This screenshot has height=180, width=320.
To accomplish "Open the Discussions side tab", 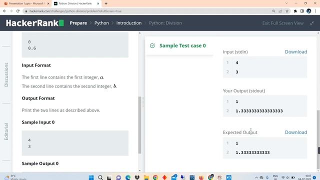I will (6, 74).
